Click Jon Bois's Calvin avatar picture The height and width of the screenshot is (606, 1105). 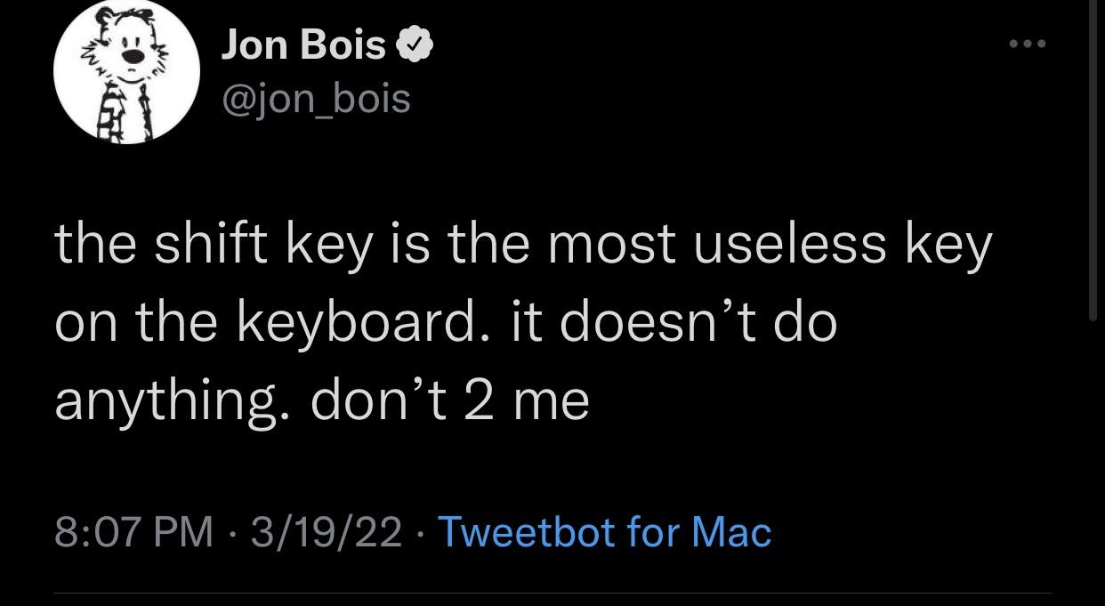pos(128,71)
